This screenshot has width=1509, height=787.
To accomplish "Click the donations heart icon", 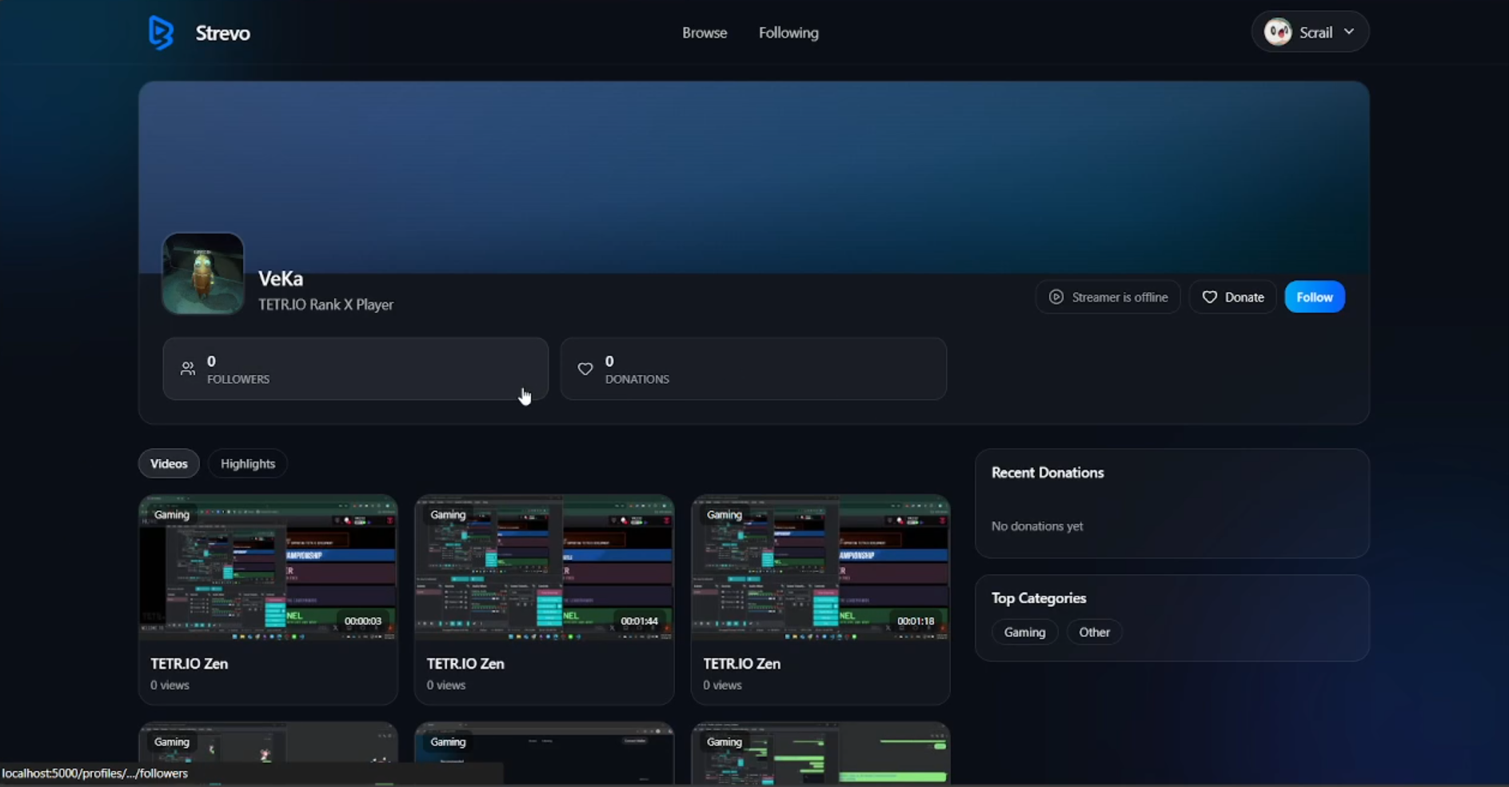I will point(585,369).
